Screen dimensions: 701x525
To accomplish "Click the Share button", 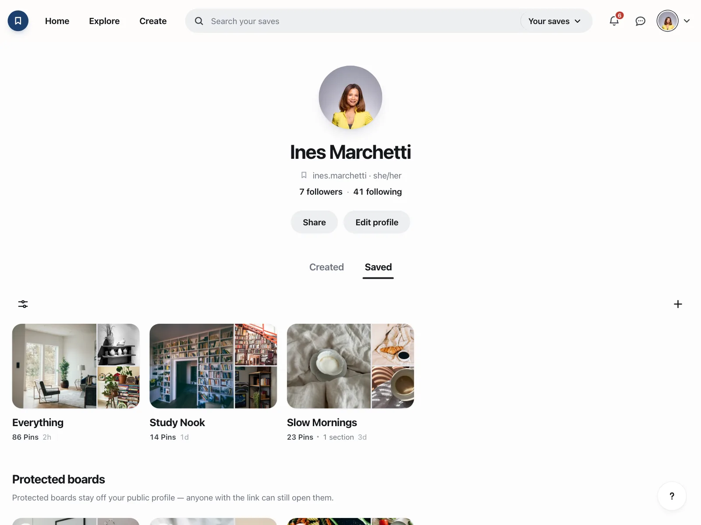I will [314, 222].
